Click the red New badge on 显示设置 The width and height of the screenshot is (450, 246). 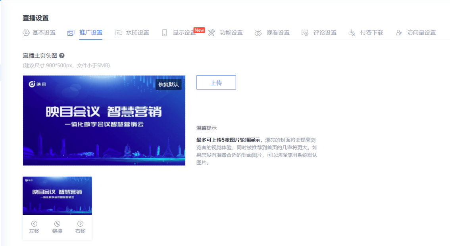point(199,30)
